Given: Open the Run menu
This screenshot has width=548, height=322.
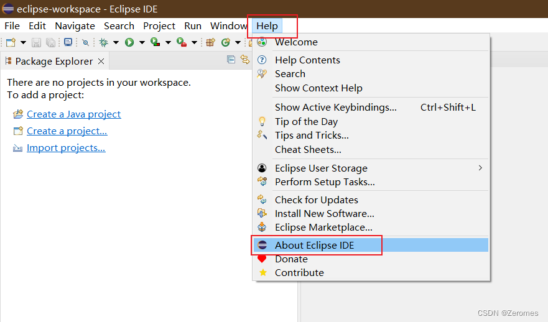Looking at the screenshot, I should pos(193,26).
